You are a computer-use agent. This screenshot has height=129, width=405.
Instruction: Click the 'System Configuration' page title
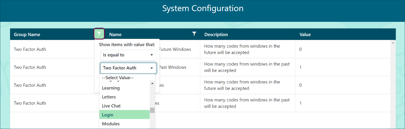click(x=203, y=8)
